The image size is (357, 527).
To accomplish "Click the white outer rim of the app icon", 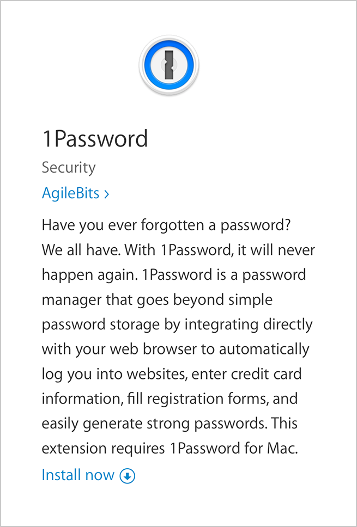I will click(x=169, y=38).
